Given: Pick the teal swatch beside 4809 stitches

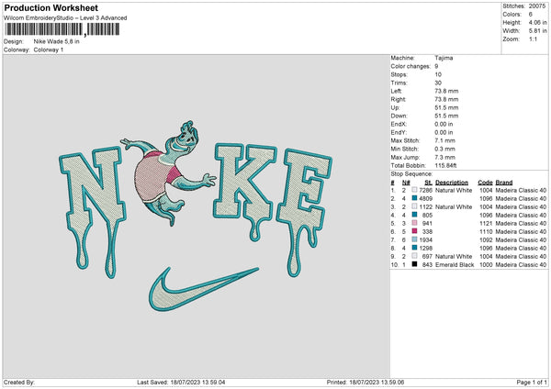Looking at the screenshot, I should point(415,198).
